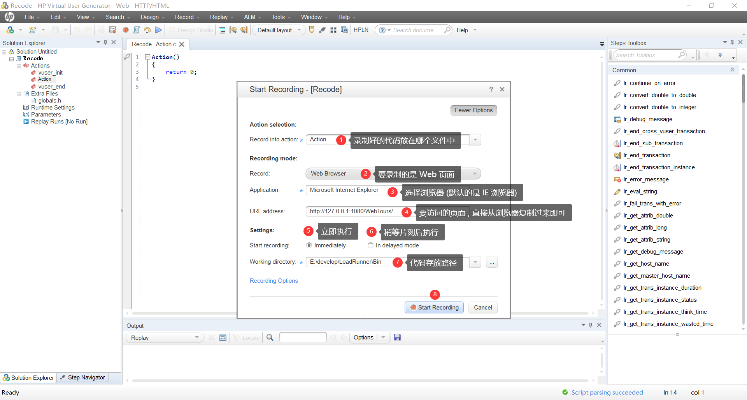Click the Compile script toolbar icon
Screen dimensions: 747x400
(137, 30)
